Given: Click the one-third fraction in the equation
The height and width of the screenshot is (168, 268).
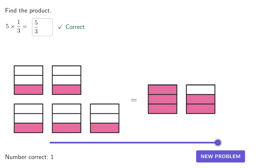Looking at the screenshot, I should click(18, 27).
